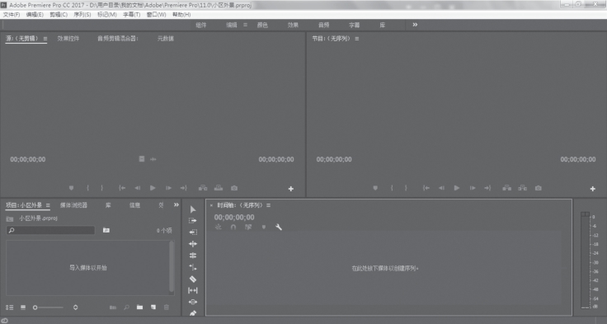
Task: Play in the Program monitor
Action: [457, 188]
